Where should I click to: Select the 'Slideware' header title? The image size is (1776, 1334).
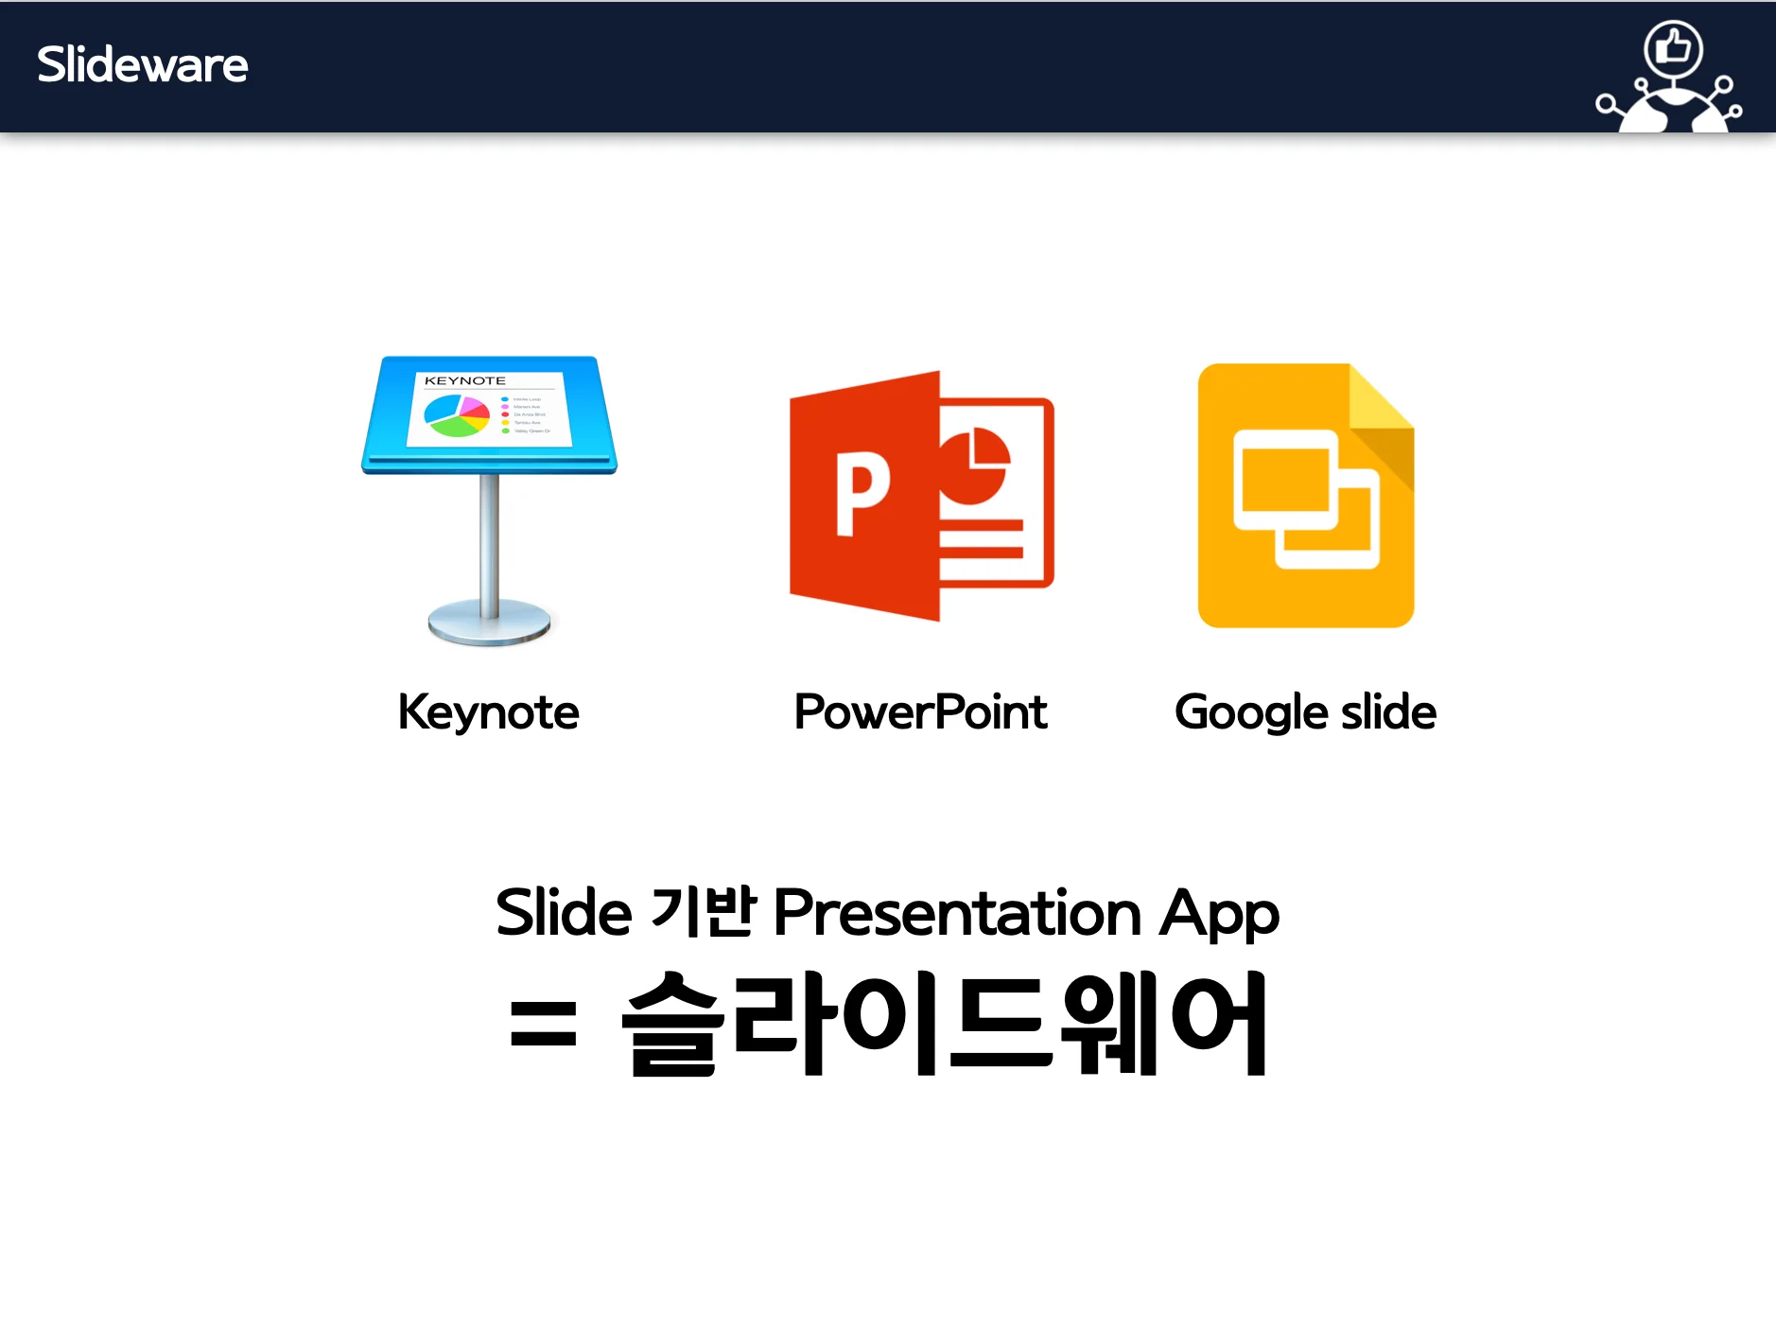tap(143, 65)
